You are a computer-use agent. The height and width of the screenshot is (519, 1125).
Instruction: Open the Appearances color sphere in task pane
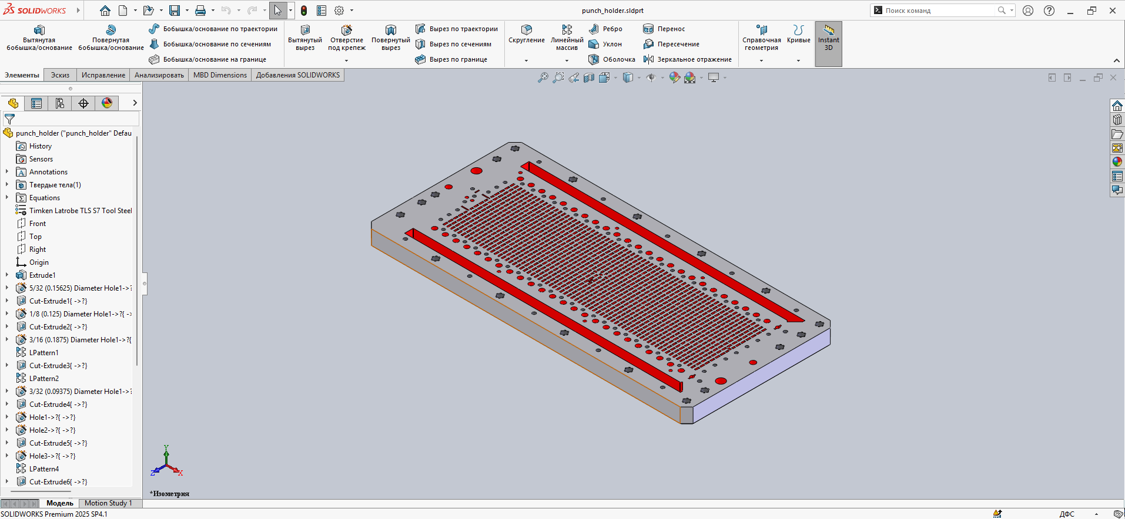pyautogui.click(x=1117, y=162)
